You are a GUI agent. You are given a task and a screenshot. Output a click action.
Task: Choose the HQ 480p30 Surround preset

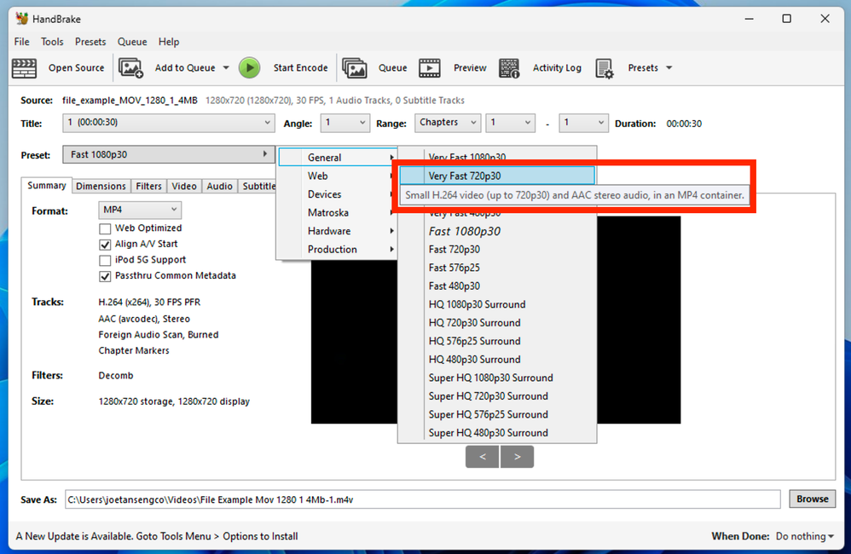tap(497, 360)
